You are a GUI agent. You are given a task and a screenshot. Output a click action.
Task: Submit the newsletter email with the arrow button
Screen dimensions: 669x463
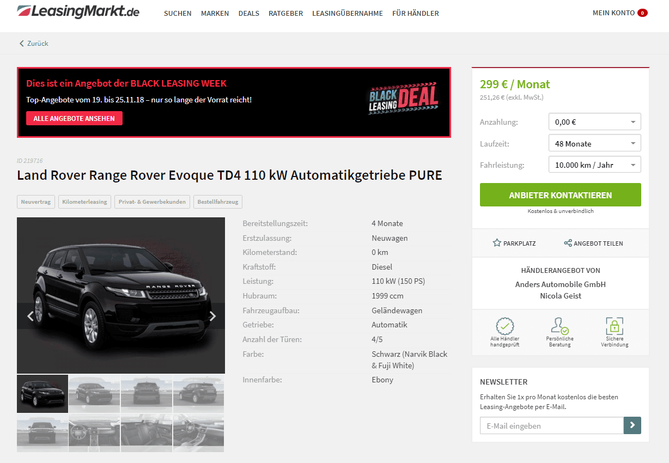632,425
